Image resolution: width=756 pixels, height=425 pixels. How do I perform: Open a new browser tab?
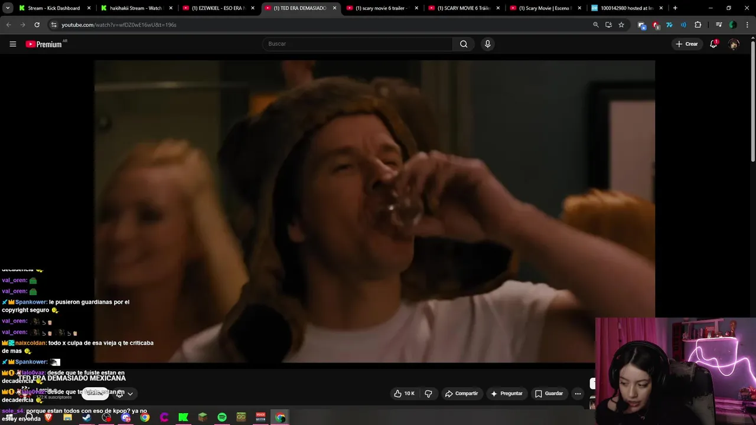[x=675, y=8]
